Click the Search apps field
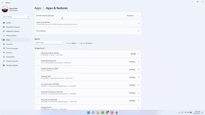 tap(49, 42)
